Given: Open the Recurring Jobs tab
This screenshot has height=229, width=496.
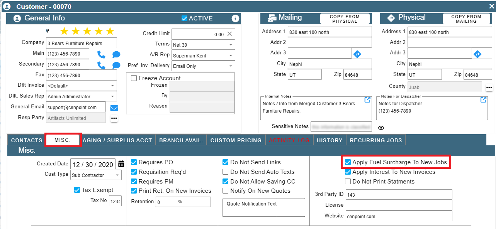Looking at the screenshot, I should click(x=376, y=140).
